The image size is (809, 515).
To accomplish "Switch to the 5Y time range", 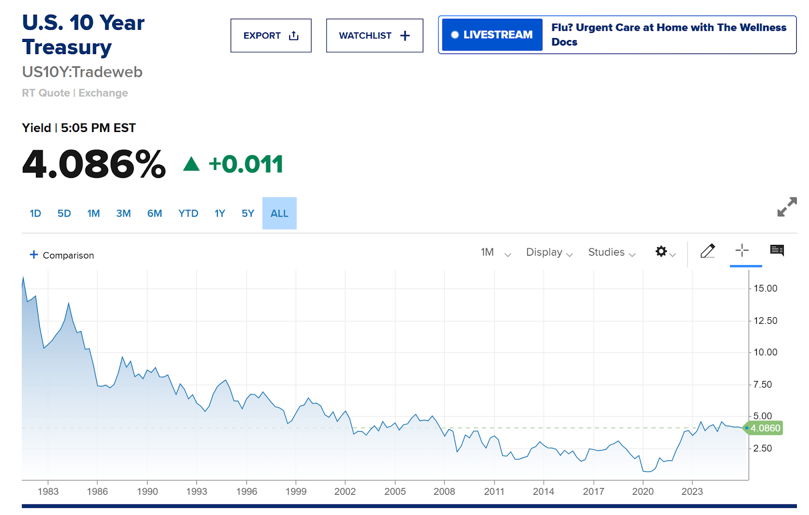I will click(x=248, y=213).
